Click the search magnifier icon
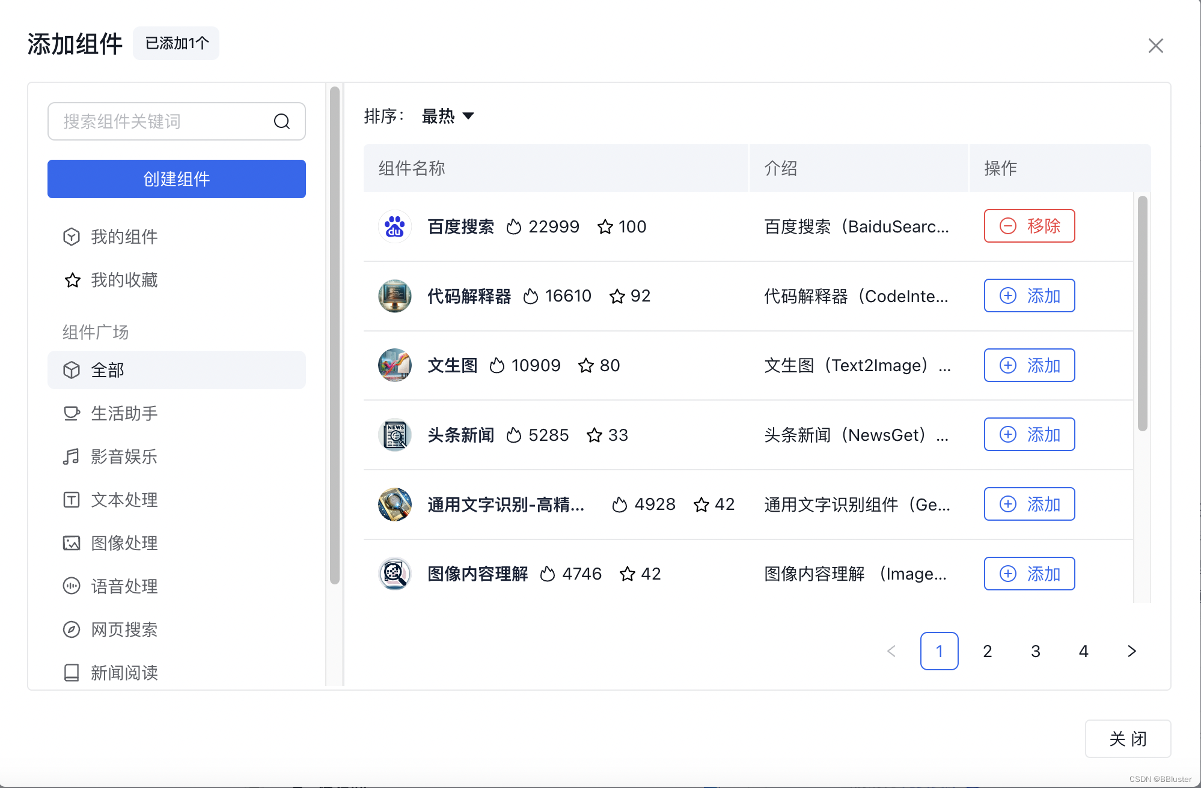This screenshot has width=1201, height=788. point(281,121)
